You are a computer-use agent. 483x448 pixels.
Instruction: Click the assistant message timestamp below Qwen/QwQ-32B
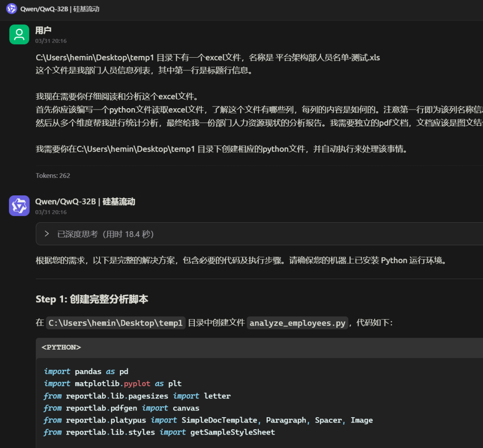[51, 212]
